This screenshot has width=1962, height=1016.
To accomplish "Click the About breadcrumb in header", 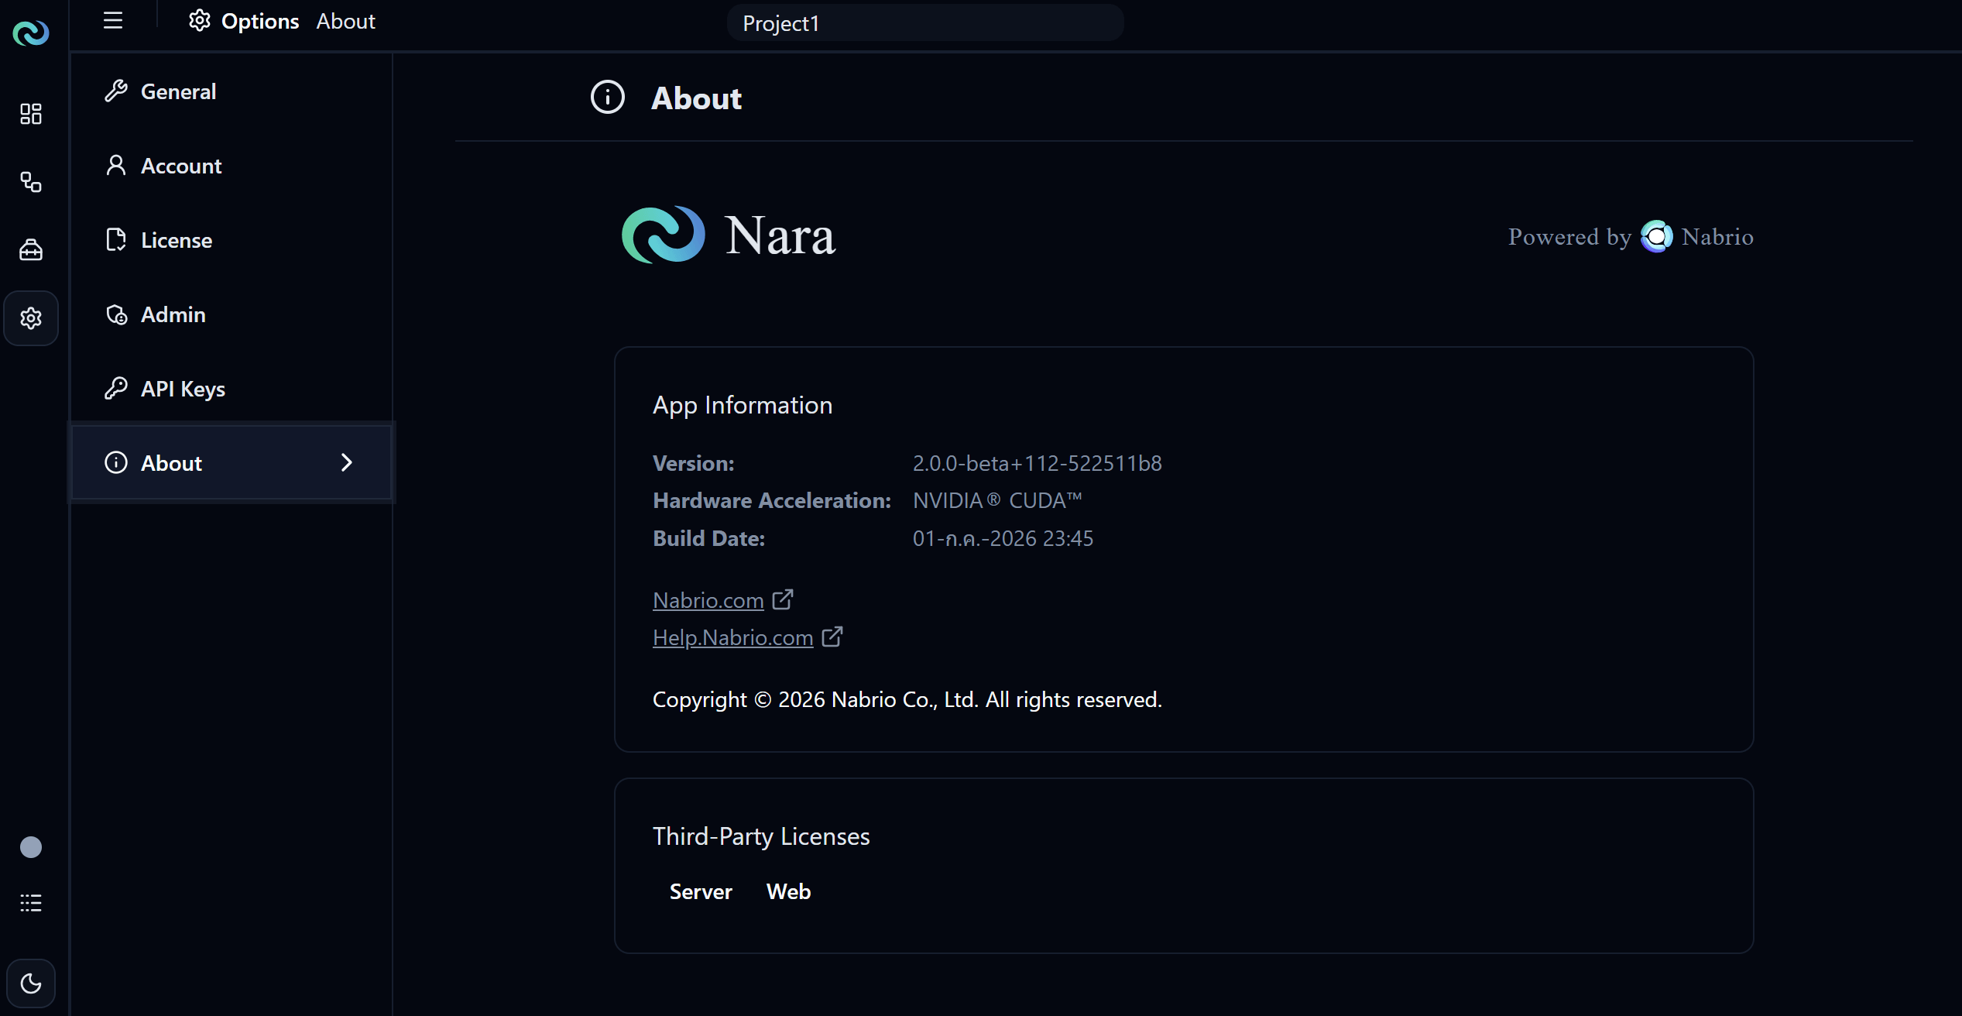I will [346, 22].
